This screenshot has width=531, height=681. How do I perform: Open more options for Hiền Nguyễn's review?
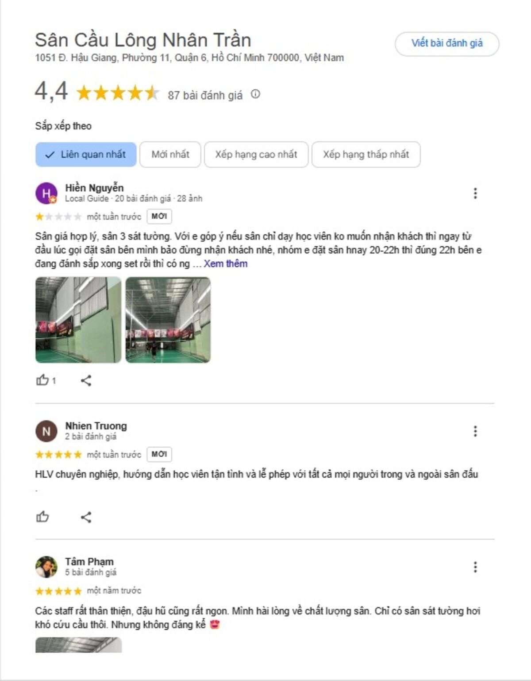475,193
